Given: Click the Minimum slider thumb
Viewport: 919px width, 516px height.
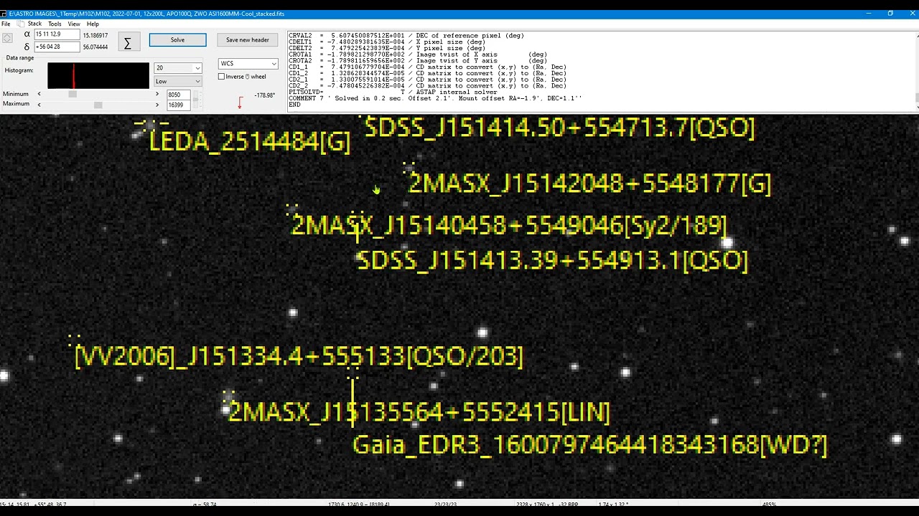Looking at the screenshot, I should (x=73, y=94).
